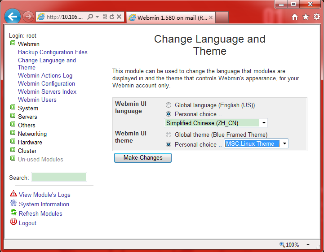Viewport: 324px width, 252px height.
Task: Open Webmin Servers Index link
Action: 47,91
